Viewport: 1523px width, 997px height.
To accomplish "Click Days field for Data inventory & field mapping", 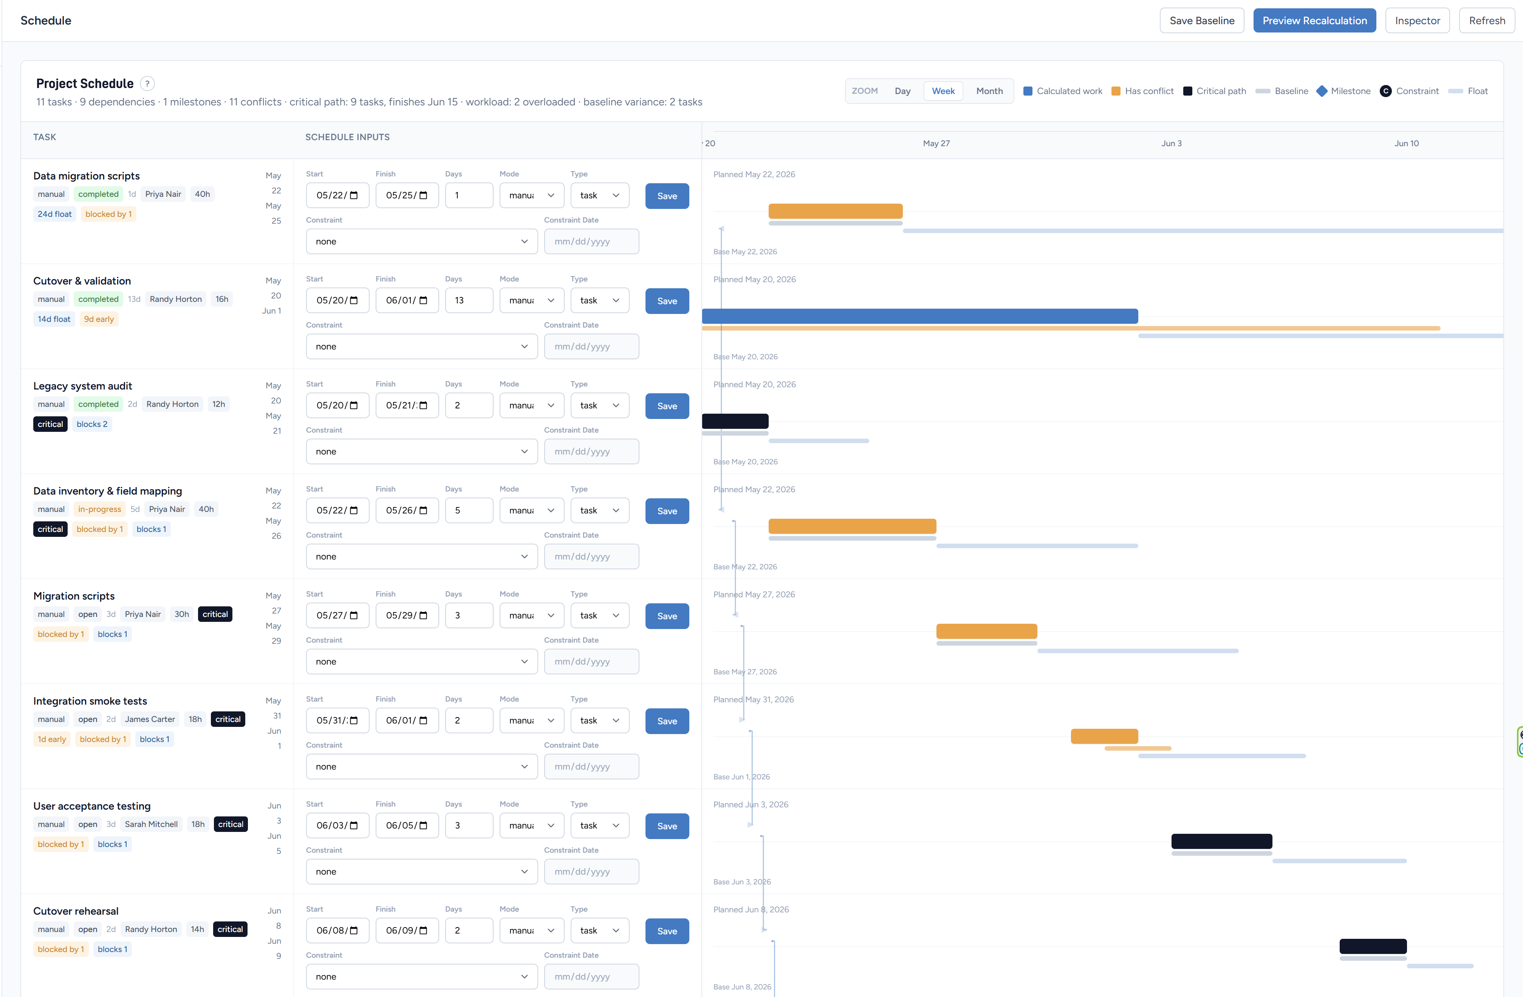I will click(x=469, y=510).
